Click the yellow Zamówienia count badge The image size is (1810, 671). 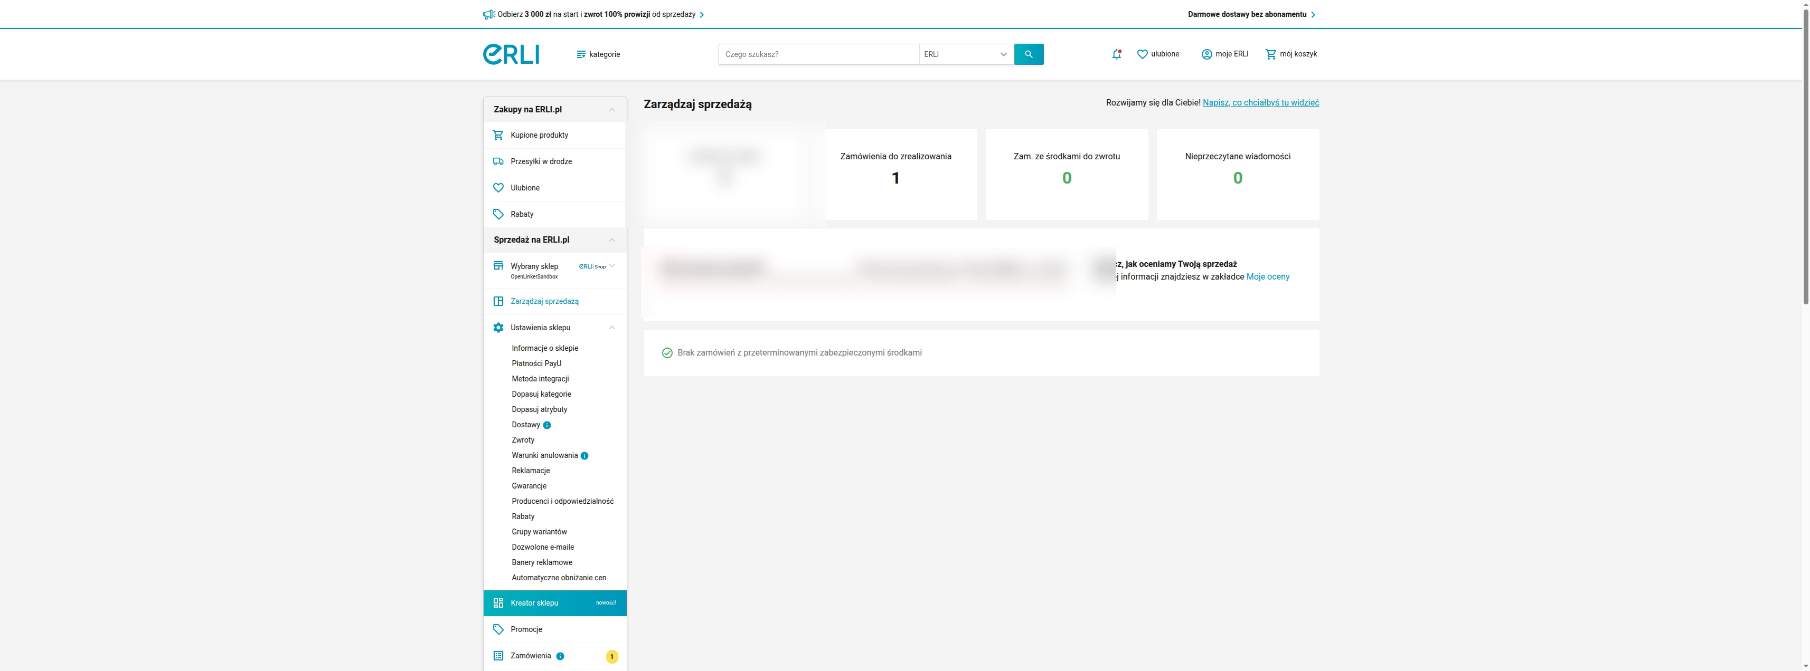(x=611, y=657)
